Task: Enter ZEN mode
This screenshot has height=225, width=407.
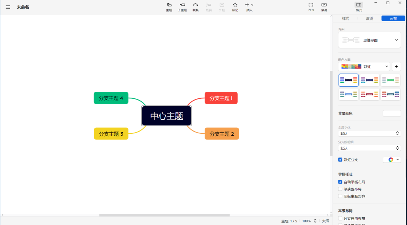Action: point(311,7)
